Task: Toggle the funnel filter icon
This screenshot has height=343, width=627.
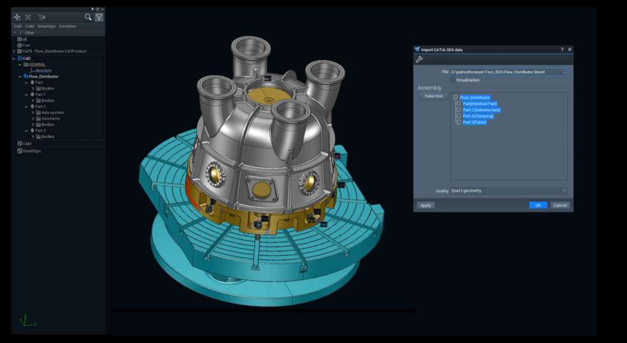Action: tap(99, 17)
